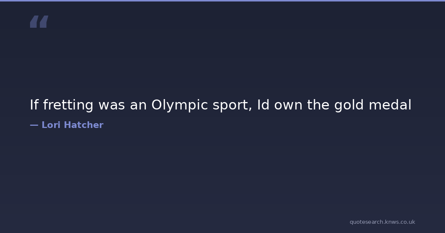Click the word "If" starting the quote
Image resolution: width=445 pixels, height=233 pixels.
[x=34, y=105]
